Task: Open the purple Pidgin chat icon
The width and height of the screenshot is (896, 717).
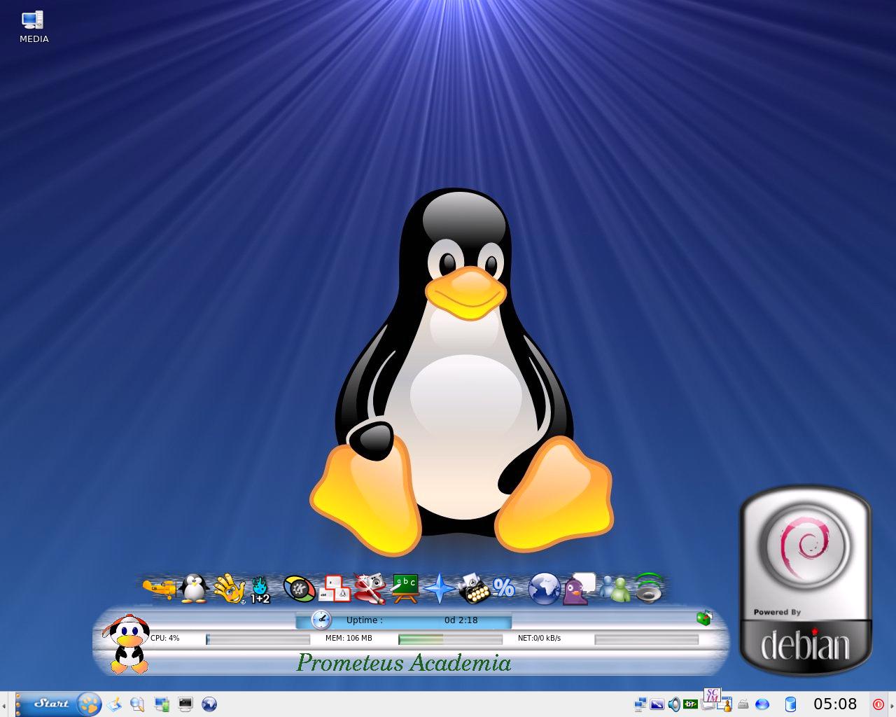Action: pos(580,589)
